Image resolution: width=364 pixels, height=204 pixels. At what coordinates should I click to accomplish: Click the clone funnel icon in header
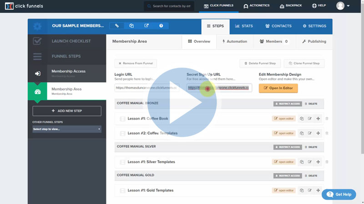(x=131, y=26)
